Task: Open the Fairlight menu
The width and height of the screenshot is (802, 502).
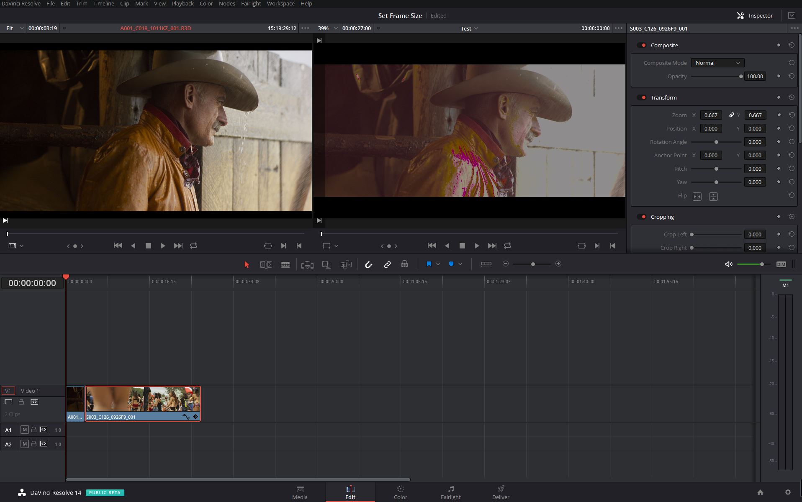Action: pos(251,3)
